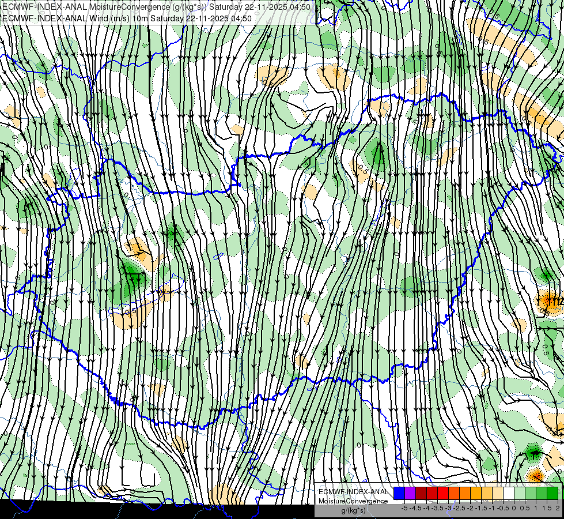Click the purple legend swatch

click(x=410, y=493)
